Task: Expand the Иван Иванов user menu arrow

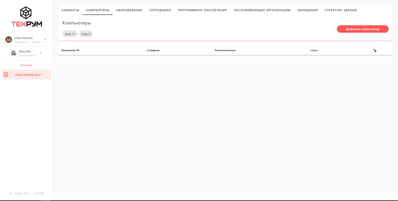Action: tap(45, 39)
